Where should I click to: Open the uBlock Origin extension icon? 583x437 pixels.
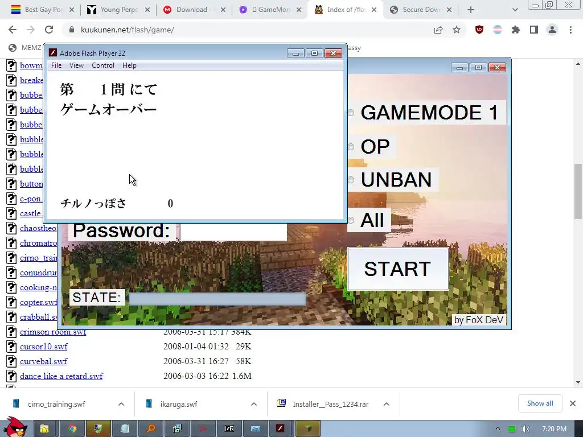point(479,30)
